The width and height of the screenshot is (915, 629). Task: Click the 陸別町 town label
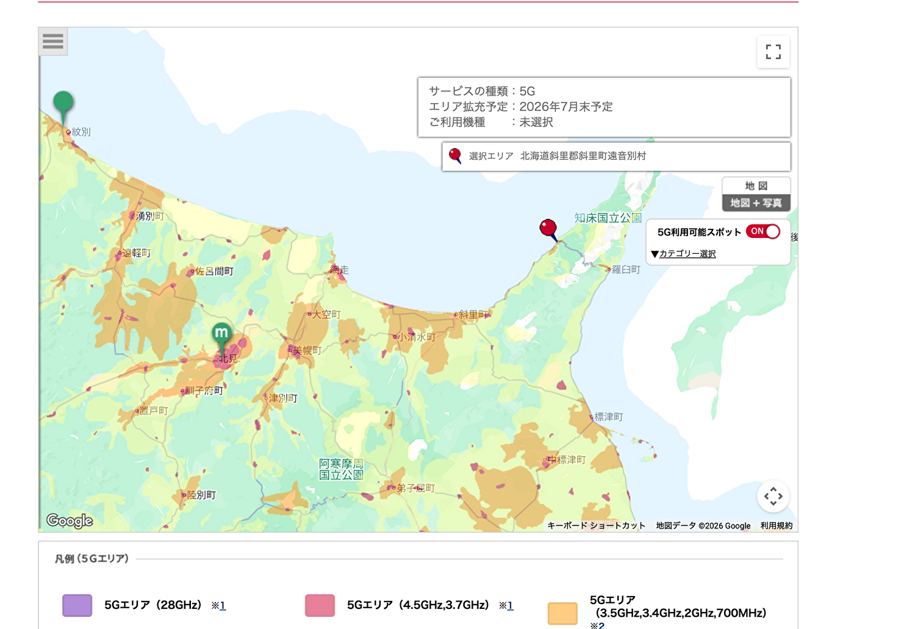(x=201, y=495)
